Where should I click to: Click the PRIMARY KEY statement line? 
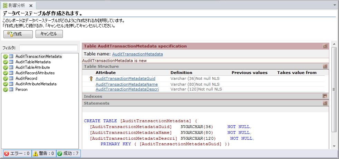(x=165, y=144)
